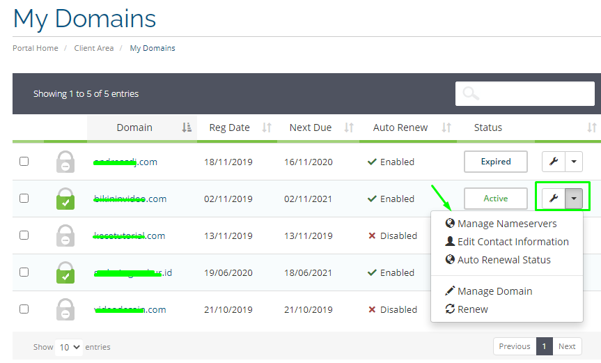
Task: Click the Next Due column header
Action: point(311,128)
